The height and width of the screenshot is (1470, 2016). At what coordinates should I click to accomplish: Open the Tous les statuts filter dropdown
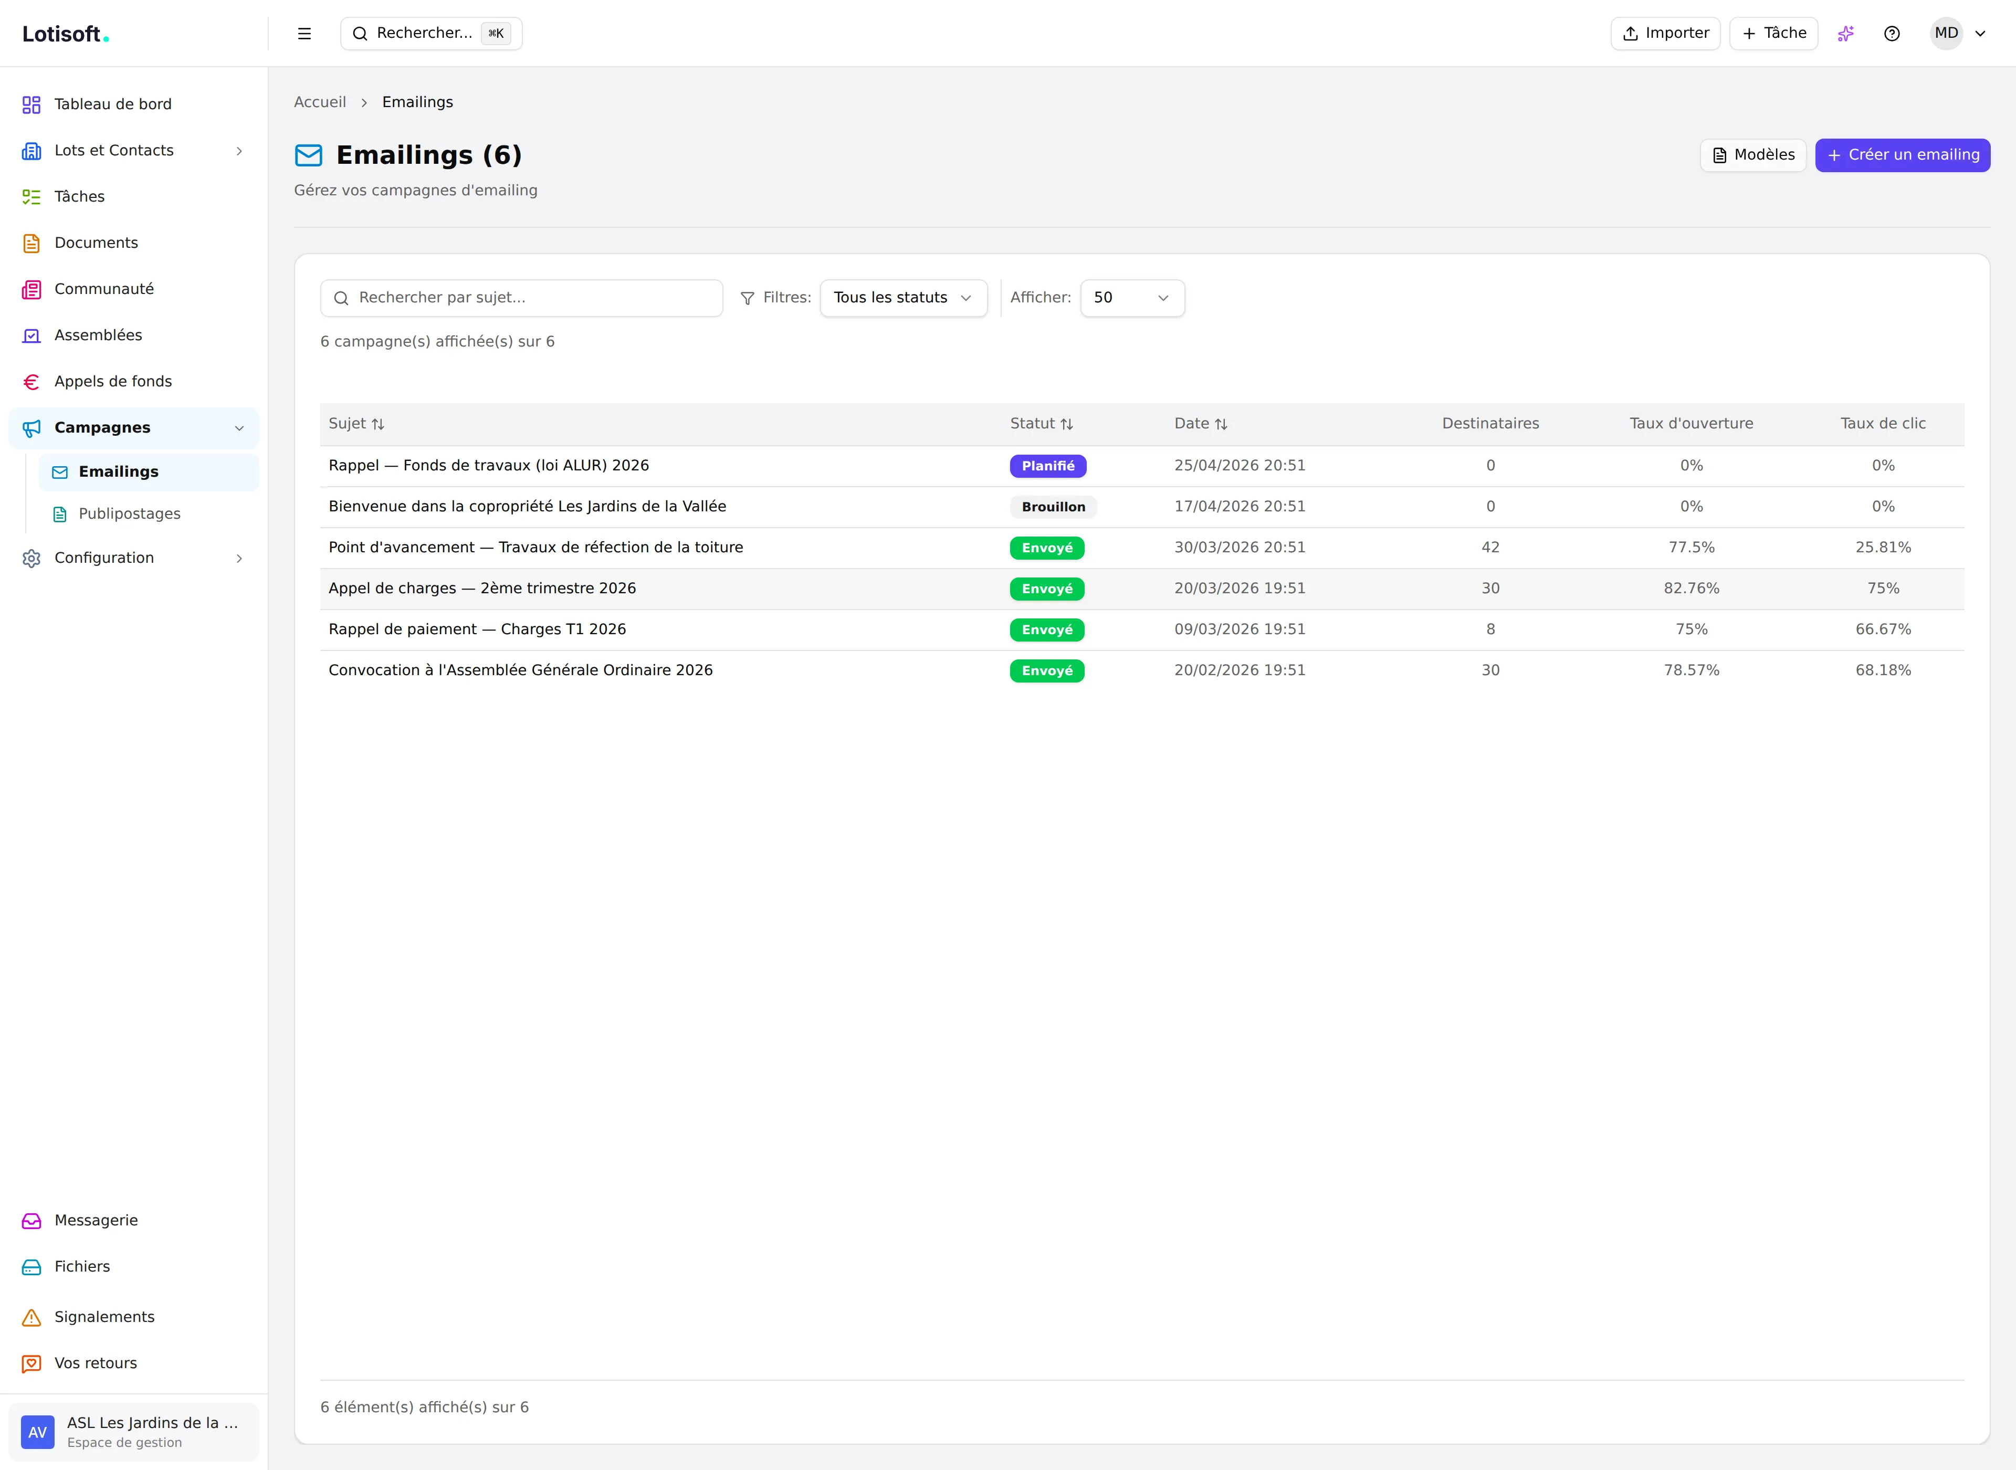(903, 298)
